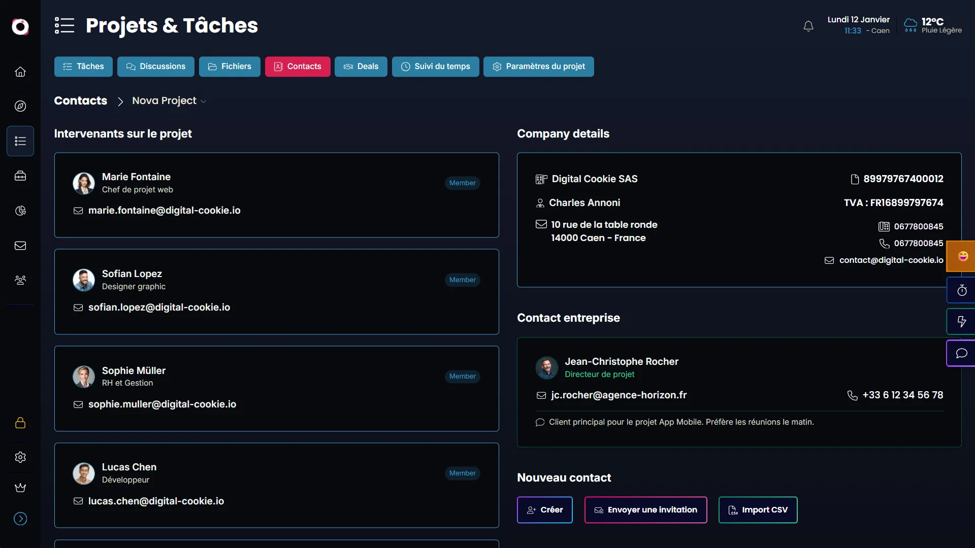Expand sidebar with bottom arrow circle

(x=20, y=519)
